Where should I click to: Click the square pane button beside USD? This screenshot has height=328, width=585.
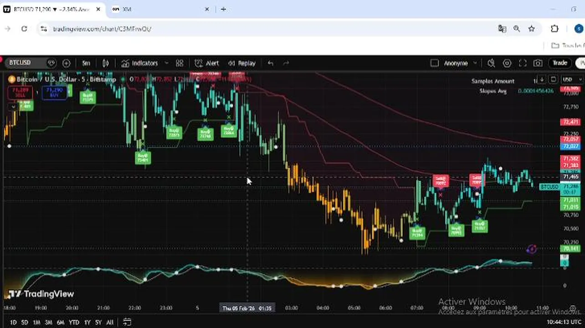(553, 80)
